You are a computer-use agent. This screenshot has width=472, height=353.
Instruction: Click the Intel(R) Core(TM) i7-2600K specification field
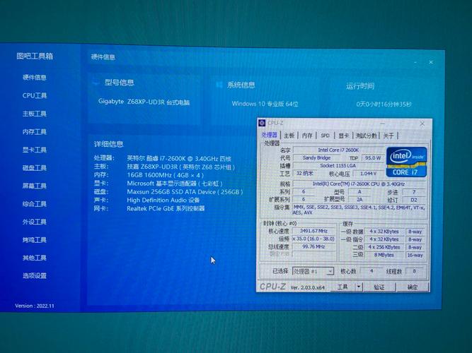tap(359, 184)
